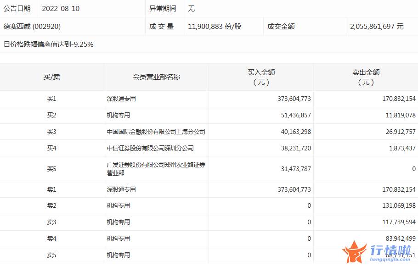This screenshot has height=266, width=418.
Task: Click 170,832,154 in the 卖1 row
Action: [399, 189]
